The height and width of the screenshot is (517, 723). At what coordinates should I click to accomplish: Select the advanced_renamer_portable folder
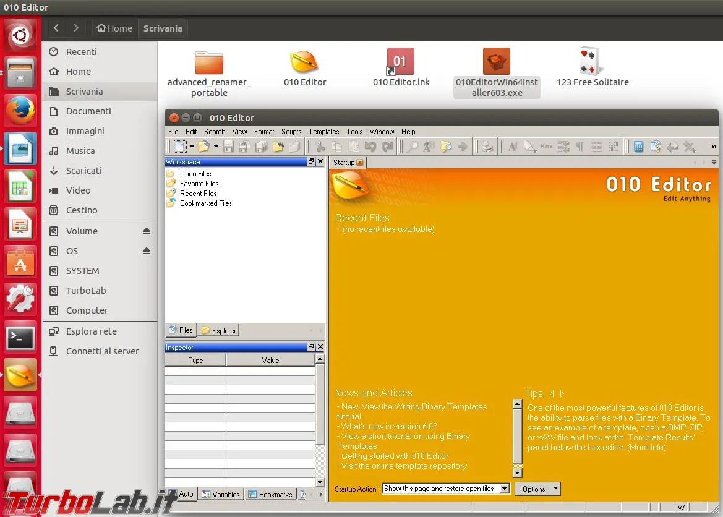209,74
